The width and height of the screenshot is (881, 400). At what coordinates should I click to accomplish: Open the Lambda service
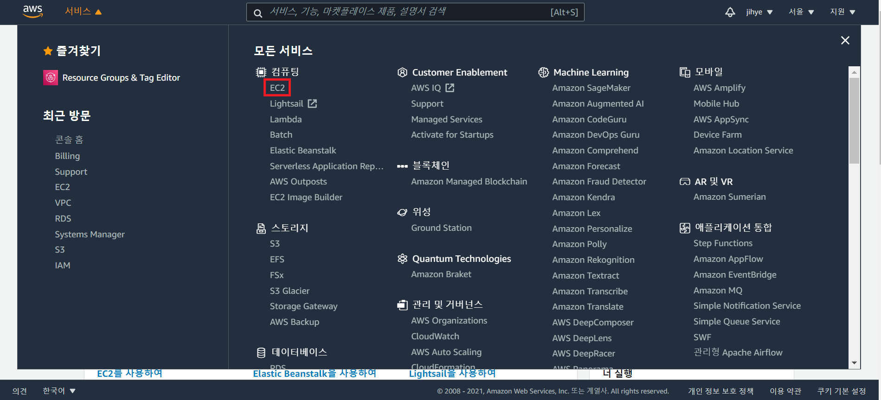click(x=286, y=119)
